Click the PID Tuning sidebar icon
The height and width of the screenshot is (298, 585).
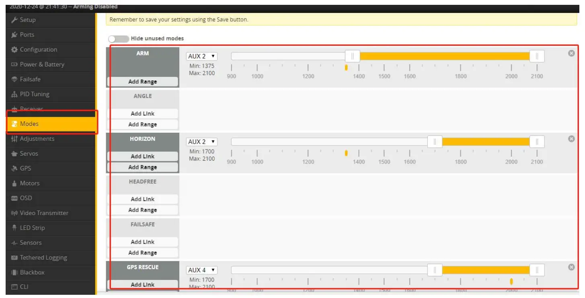click(x=14, y=94)
